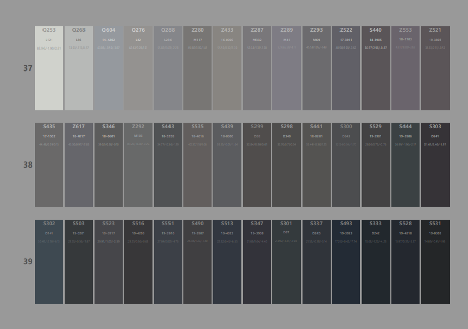The height and width of the screenshot is (329, 468).
Task: Pick the Q604 gray swatch
Action: (x=109, y=68)
